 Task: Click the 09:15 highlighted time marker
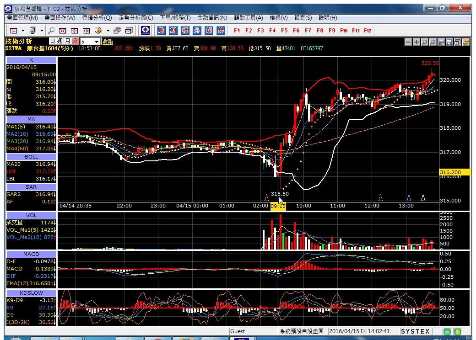(278, 206)
